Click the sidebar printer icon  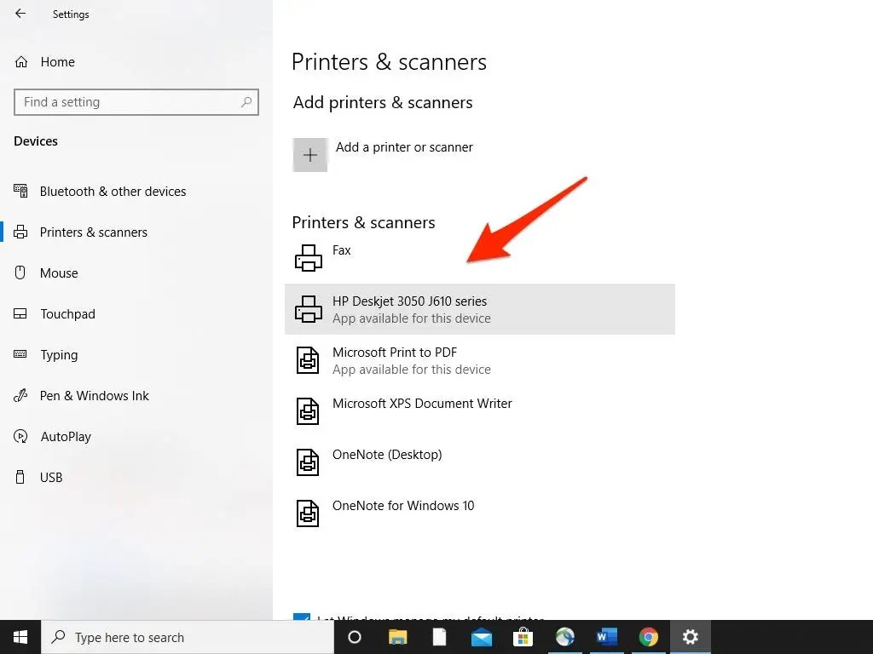pos(20,232)
